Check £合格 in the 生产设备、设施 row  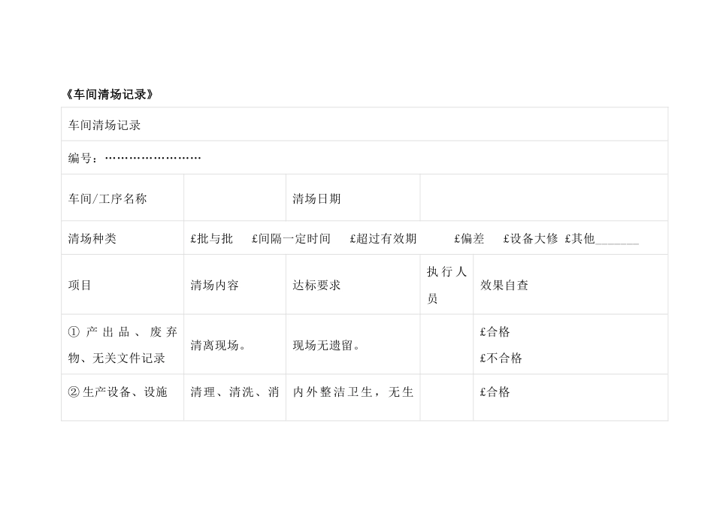tap(495, 392)
